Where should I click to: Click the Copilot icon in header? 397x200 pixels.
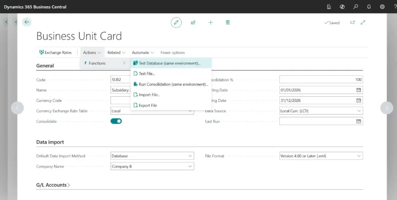342,7
